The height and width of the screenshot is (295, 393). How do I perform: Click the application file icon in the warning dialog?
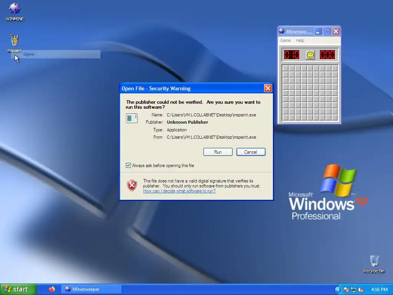coord(132,118)
